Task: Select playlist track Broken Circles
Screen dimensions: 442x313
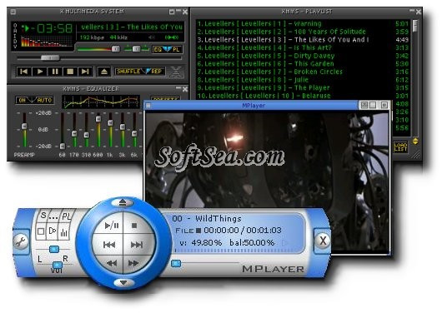Action: [303, 72]
